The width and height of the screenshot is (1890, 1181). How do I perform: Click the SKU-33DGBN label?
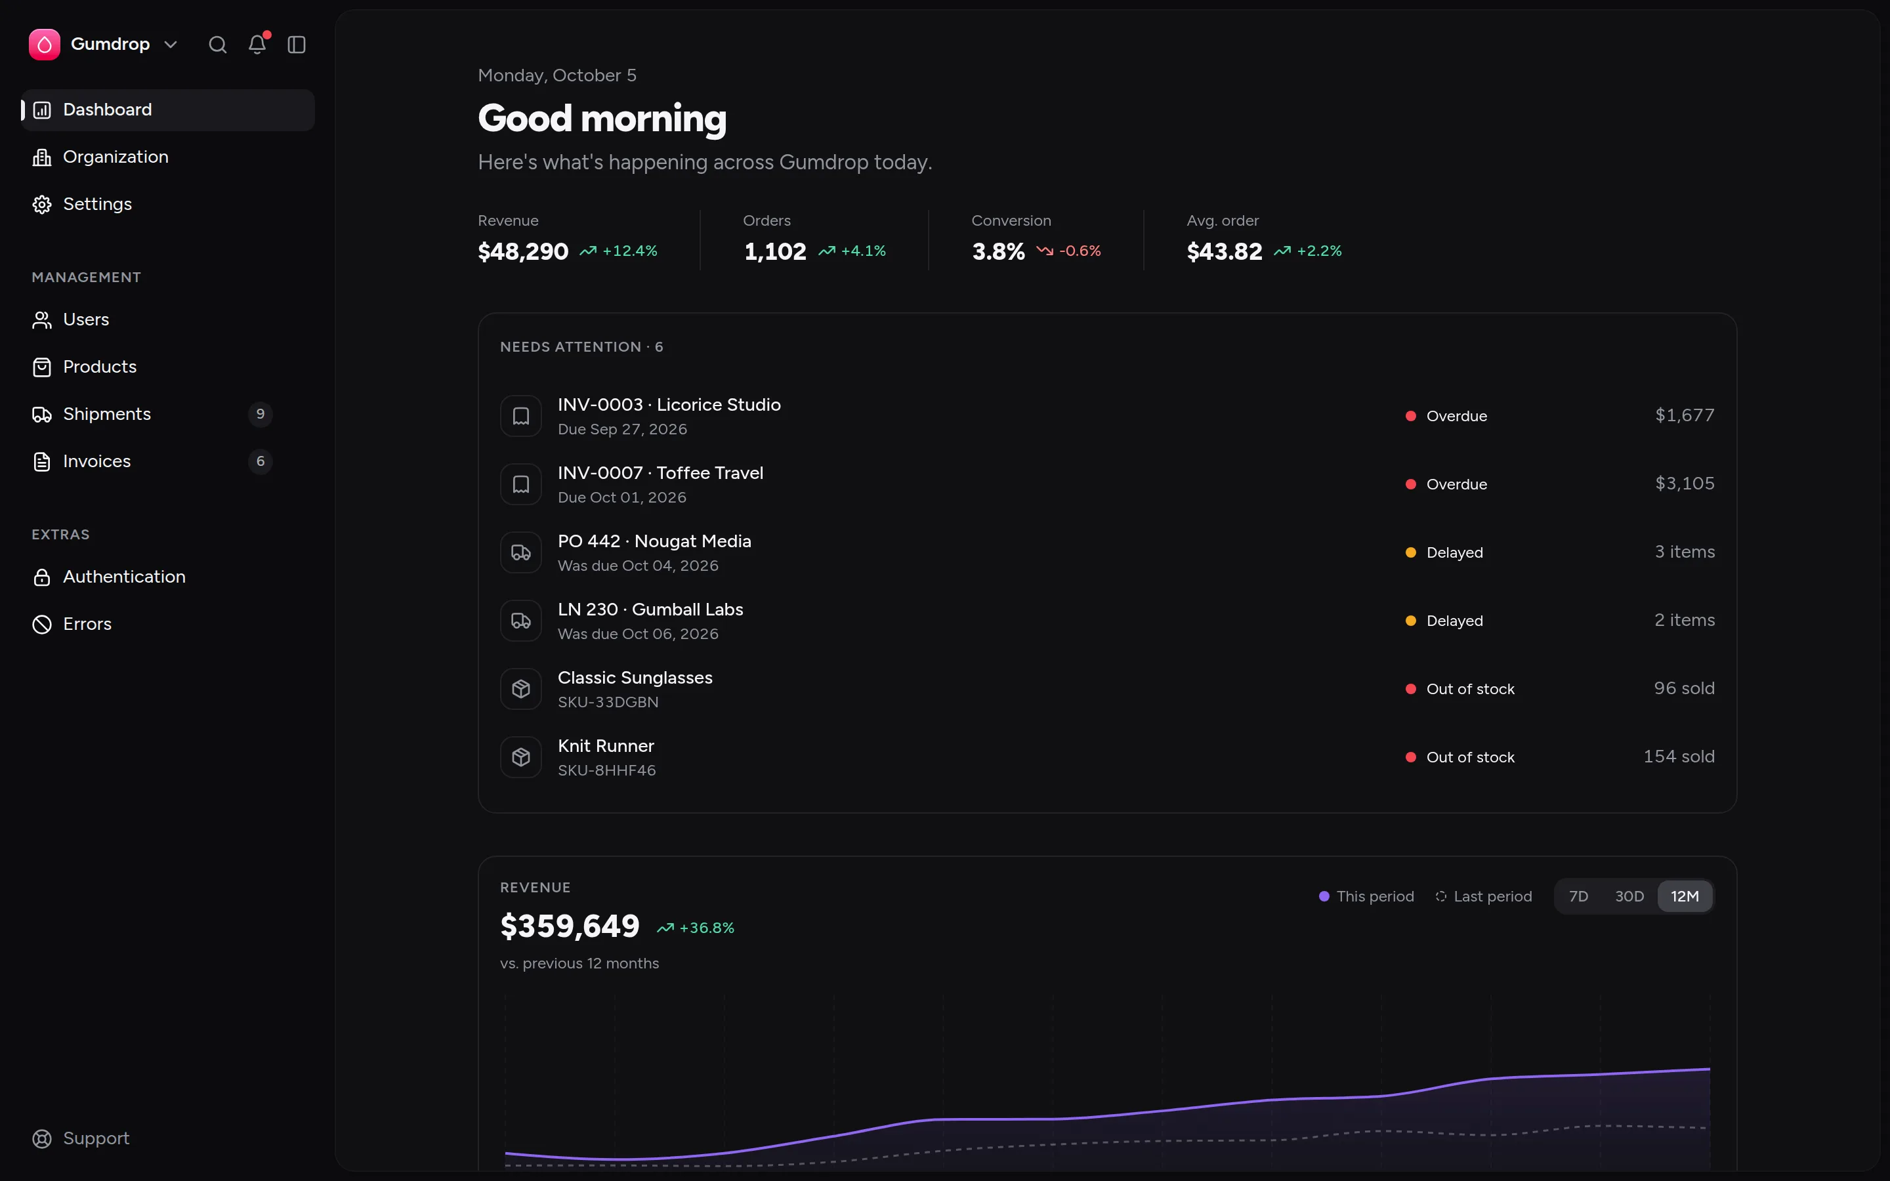click(608, 702)
